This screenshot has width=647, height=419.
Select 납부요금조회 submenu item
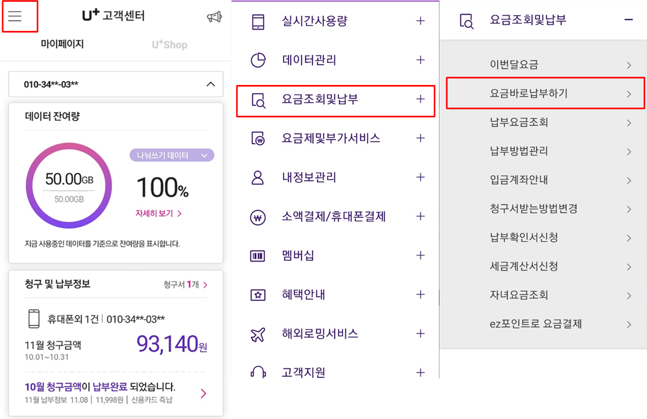544,122
